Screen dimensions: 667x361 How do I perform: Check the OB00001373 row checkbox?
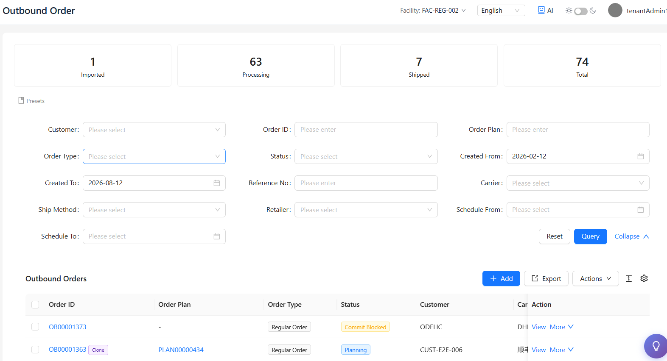[35, 327]
